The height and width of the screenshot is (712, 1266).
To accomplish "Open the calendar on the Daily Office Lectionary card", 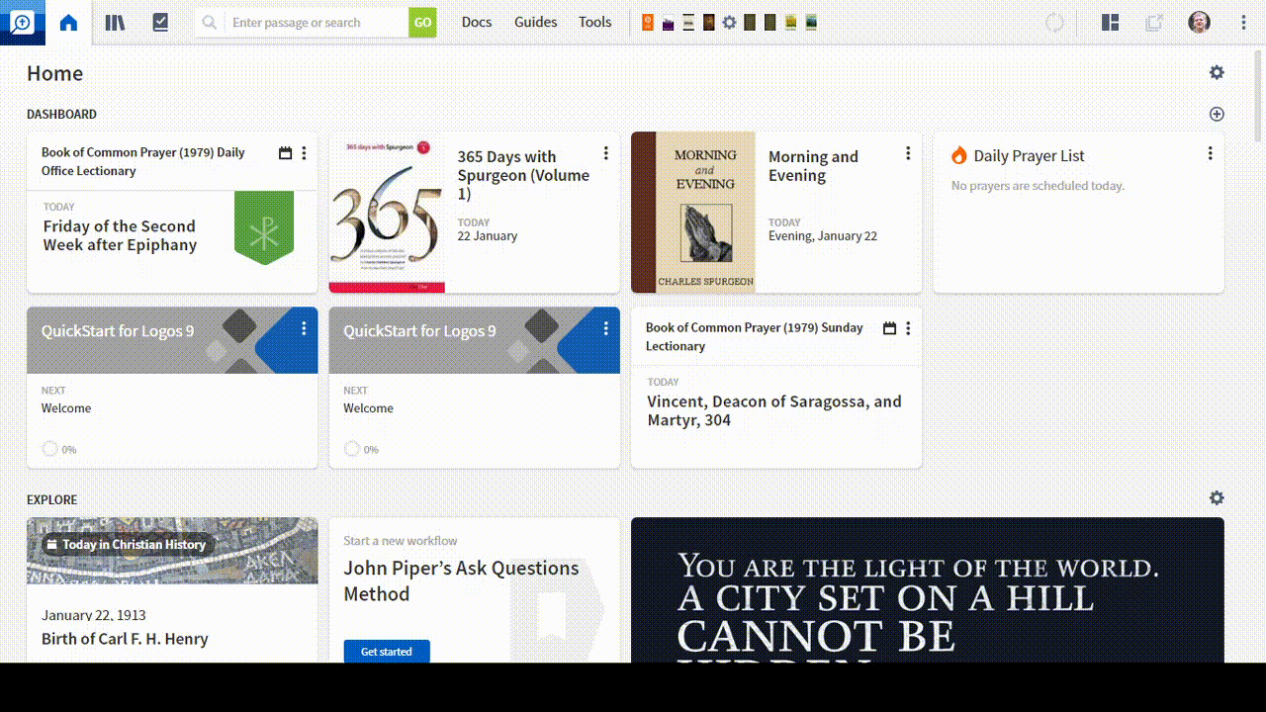I will pos(285,152).
